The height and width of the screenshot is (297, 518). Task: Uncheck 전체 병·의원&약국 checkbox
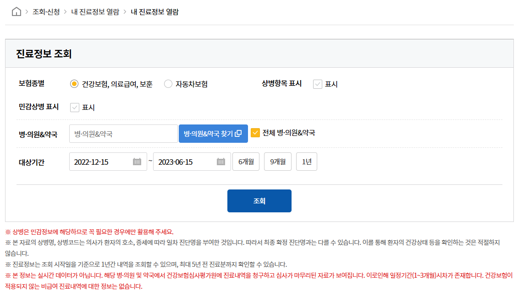(x=255, y=133)
